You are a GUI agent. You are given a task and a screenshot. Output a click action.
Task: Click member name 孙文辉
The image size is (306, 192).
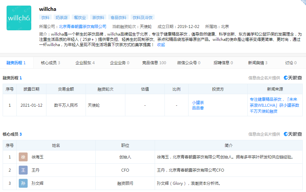click(38, 183)
